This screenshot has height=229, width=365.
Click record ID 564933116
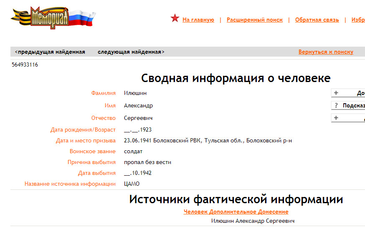pyautogui.click(x=25, y=65)
